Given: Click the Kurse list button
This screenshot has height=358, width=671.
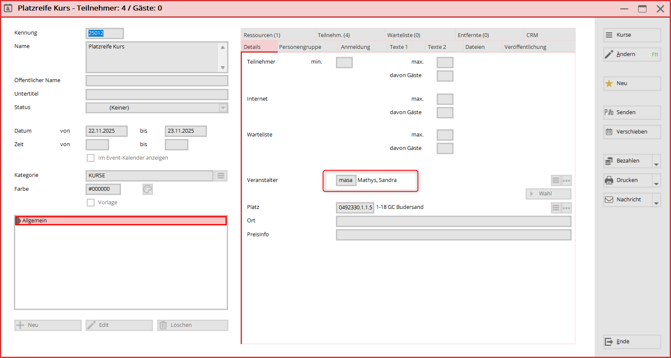Looking at the screenshot, I should pyautogui.click(x=632, y=35).
